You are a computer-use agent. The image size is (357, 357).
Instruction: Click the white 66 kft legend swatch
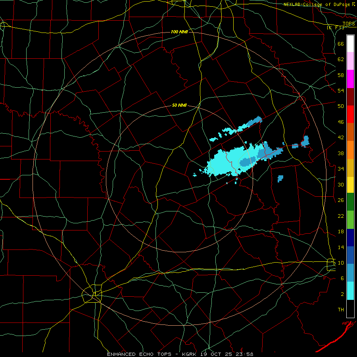tap(350, 44)
